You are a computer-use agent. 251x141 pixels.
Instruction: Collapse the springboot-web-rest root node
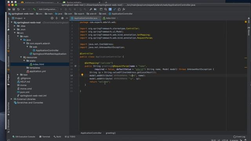12,23
